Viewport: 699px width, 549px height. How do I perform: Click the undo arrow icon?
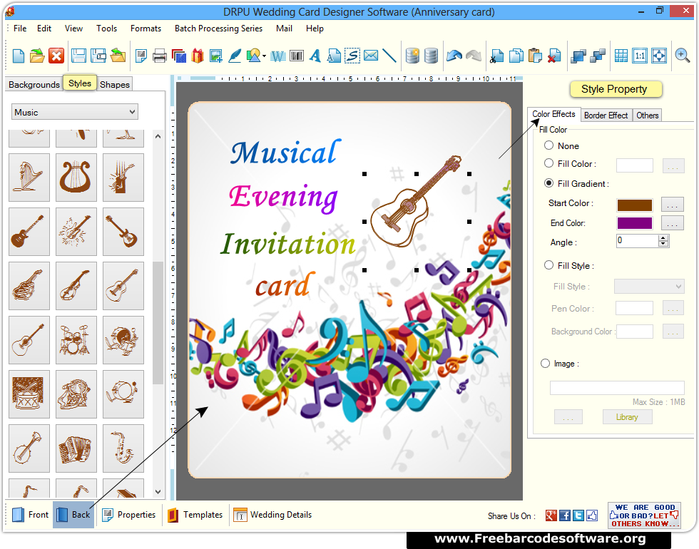pos(454,56)
